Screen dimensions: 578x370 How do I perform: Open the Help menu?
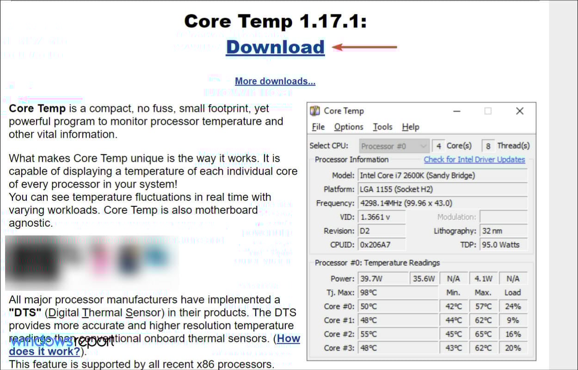tap(410, 127)
